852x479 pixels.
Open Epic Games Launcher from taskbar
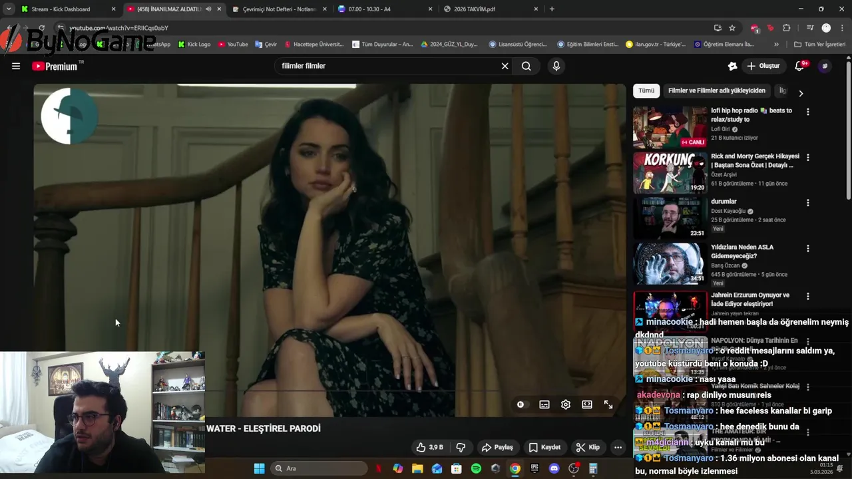tap(534, 468)
